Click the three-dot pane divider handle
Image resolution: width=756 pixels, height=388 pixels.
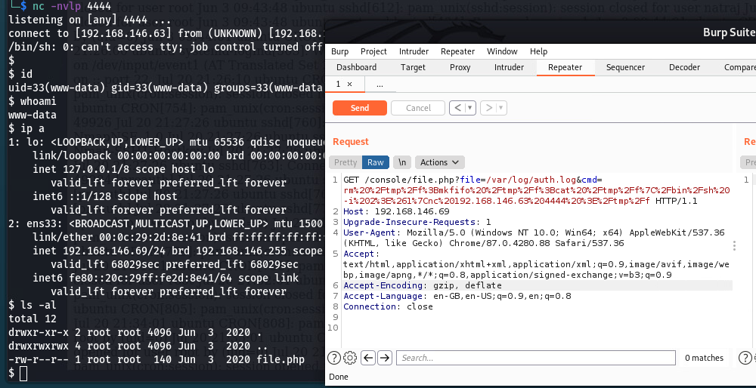point(734,246)
